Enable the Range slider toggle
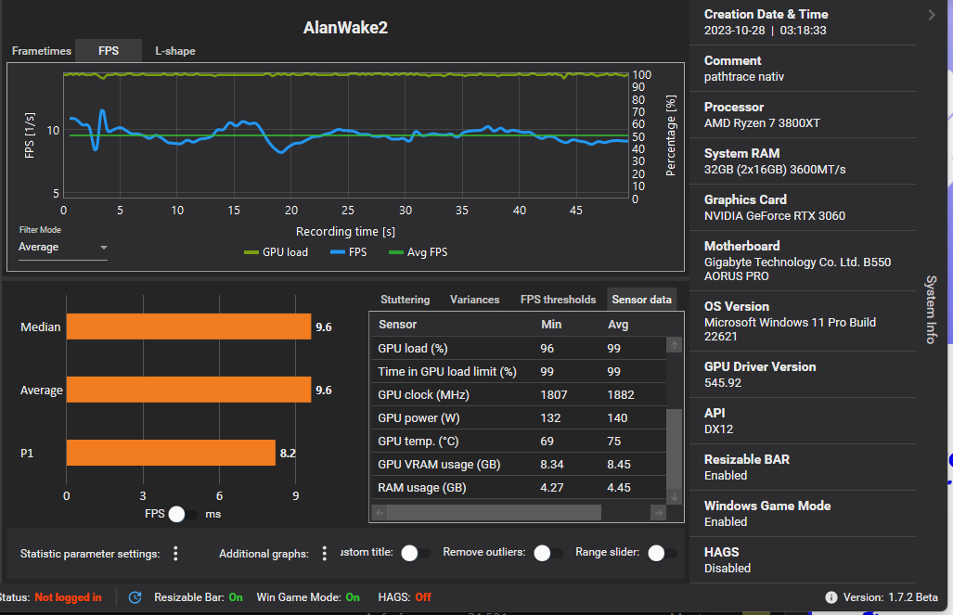This screenshot has height=615, width=953. point(663,553)
